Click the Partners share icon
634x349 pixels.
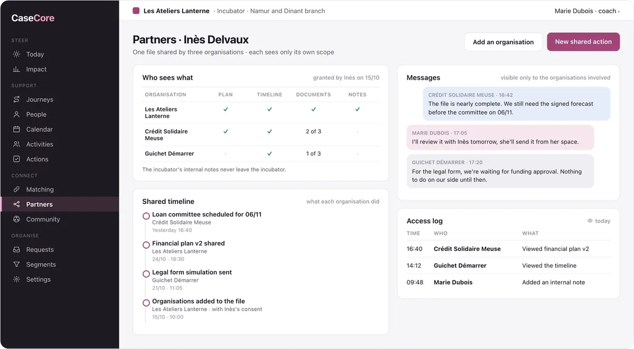[x=16, y=204]
